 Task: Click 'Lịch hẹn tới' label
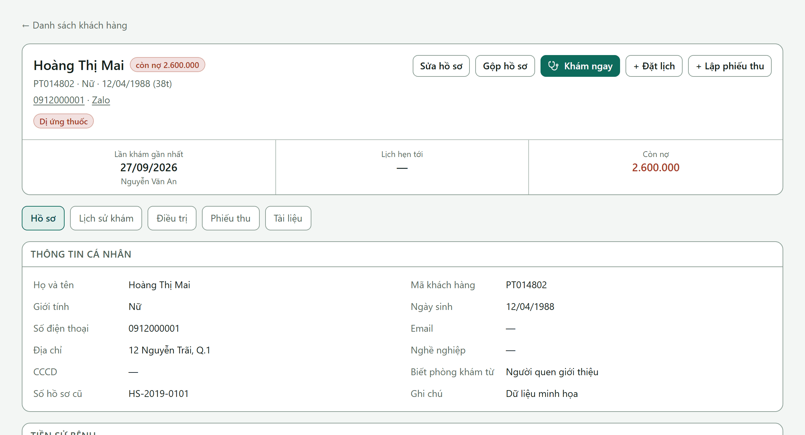tap(402, 154)
